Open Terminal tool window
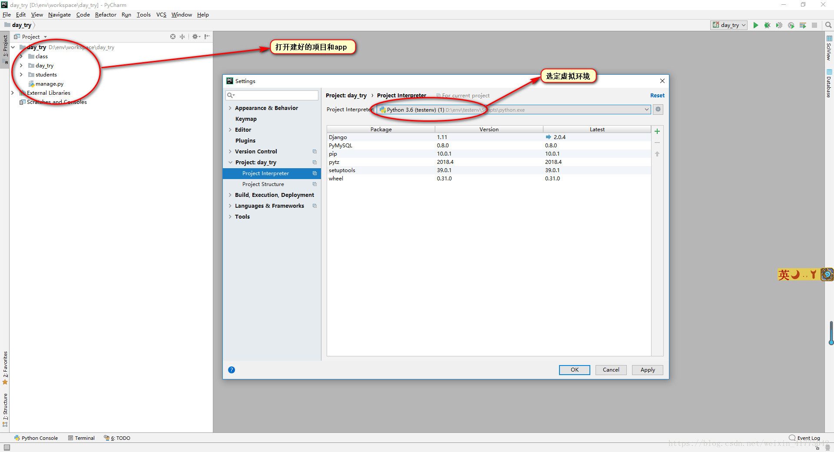The image size is (834, 452). 81,438
